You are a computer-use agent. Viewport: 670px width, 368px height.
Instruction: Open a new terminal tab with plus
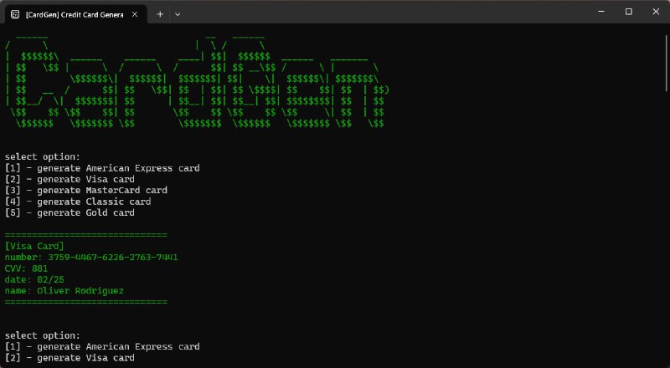(x=160, y=13)
